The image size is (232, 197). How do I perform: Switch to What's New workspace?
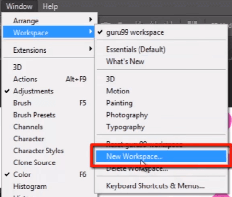pyautogui.click(x=161, y=61)
